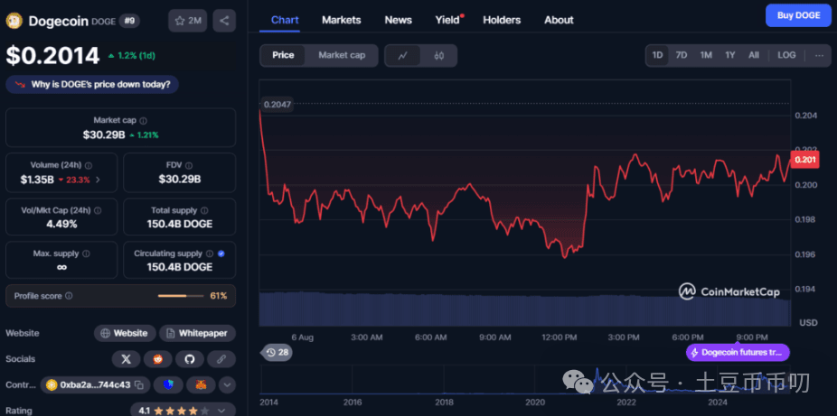Viewport: 837px width, 416px height.
Task: Set chart range to 1M
Action: (706, 55)
